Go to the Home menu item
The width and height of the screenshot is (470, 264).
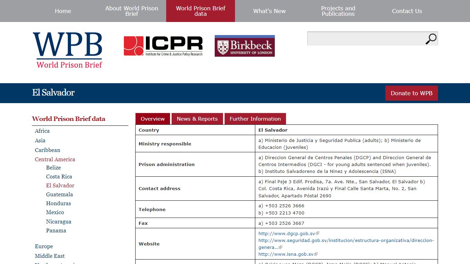tap(63, 11)
